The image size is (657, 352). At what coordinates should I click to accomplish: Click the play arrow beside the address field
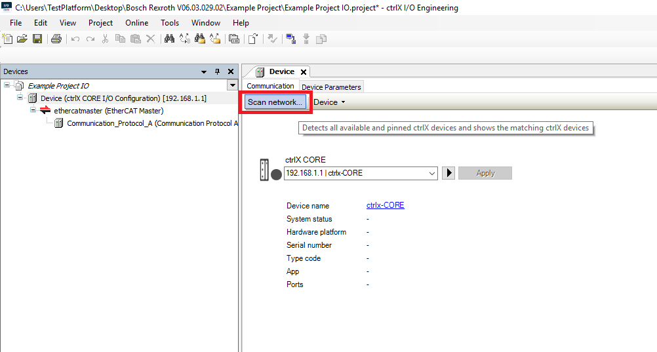click(x=448, y=173)
